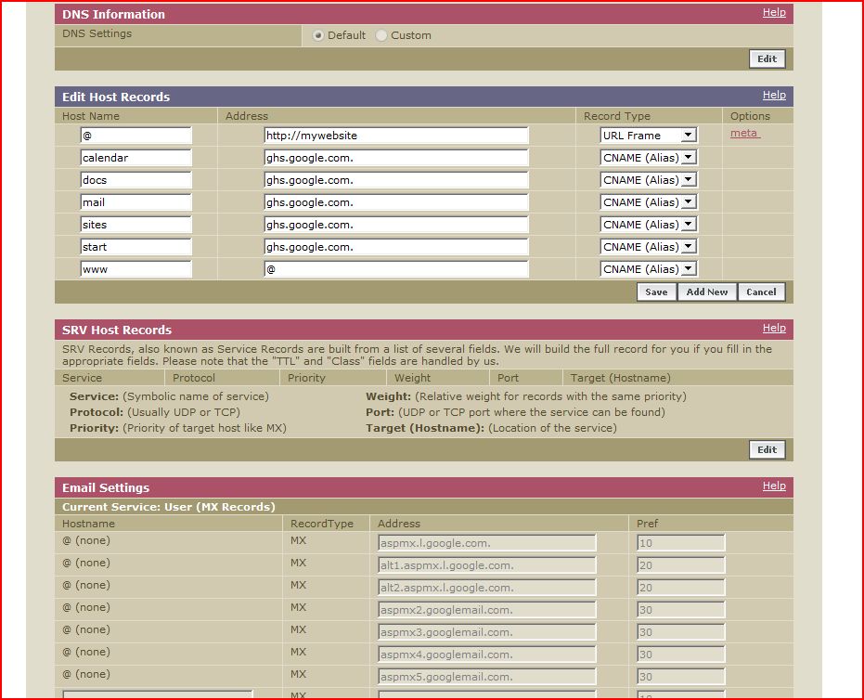Select the Default DNS settings radio button
This screenshot has height=700, width=864.
318,35
